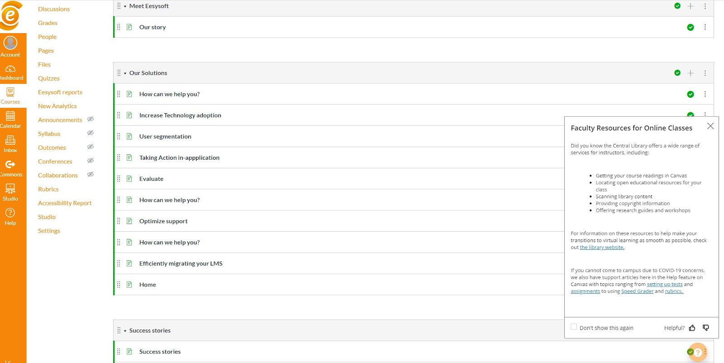Collapse the Success stories module
Image resolution: width=724 pixels, height=363 pixels.
click(125, 331)
